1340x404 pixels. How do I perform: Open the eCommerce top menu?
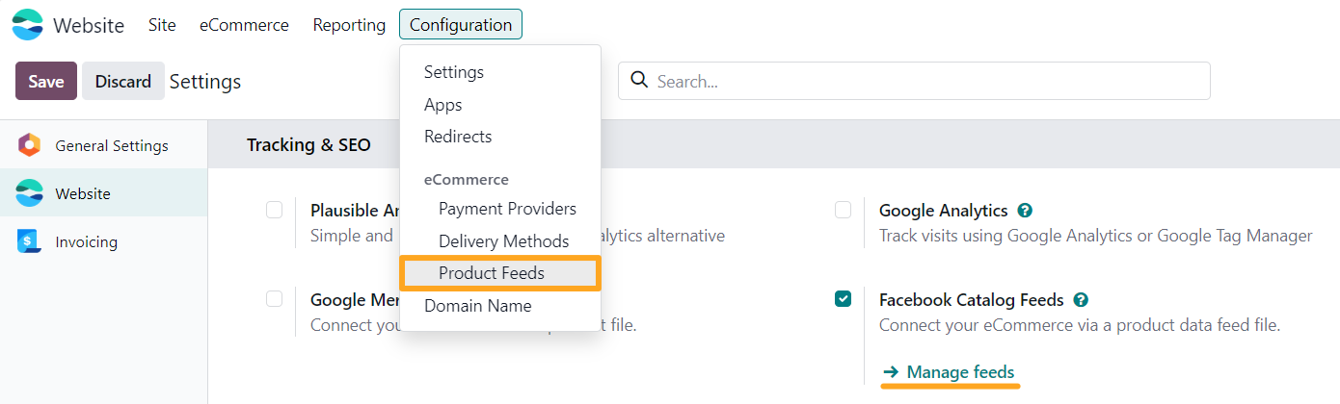(x=244, y=25)
